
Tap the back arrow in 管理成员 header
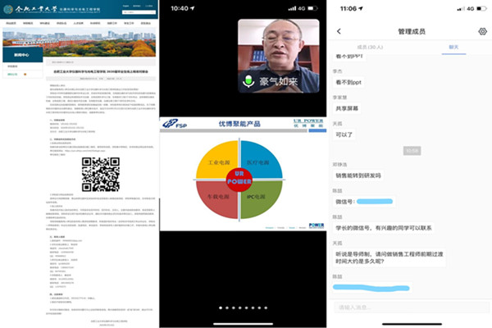(x=339, y=30)
